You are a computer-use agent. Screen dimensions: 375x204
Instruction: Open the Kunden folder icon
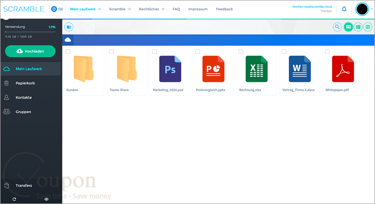(84, 69)
